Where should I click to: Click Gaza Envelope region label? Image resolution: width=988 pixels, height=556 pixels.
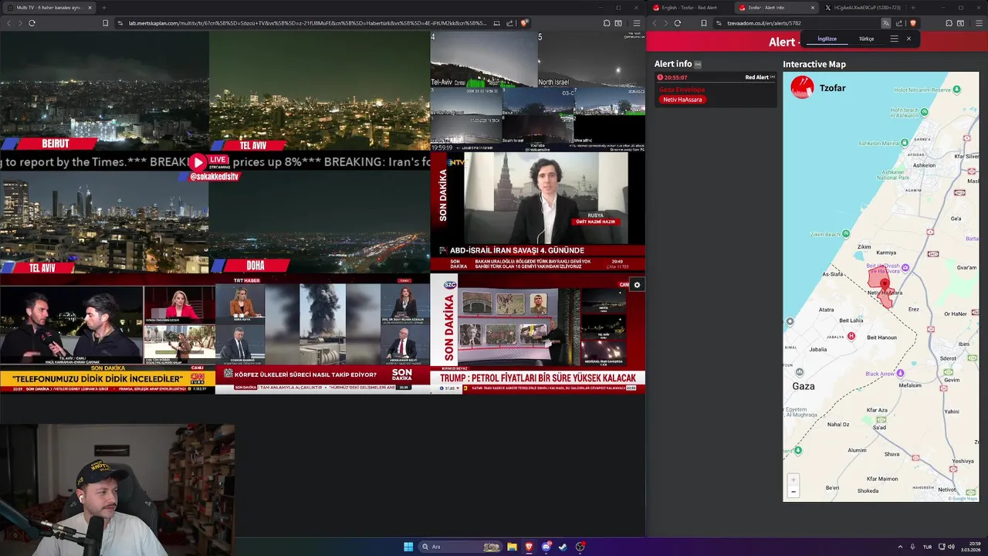tap(682, 90)
